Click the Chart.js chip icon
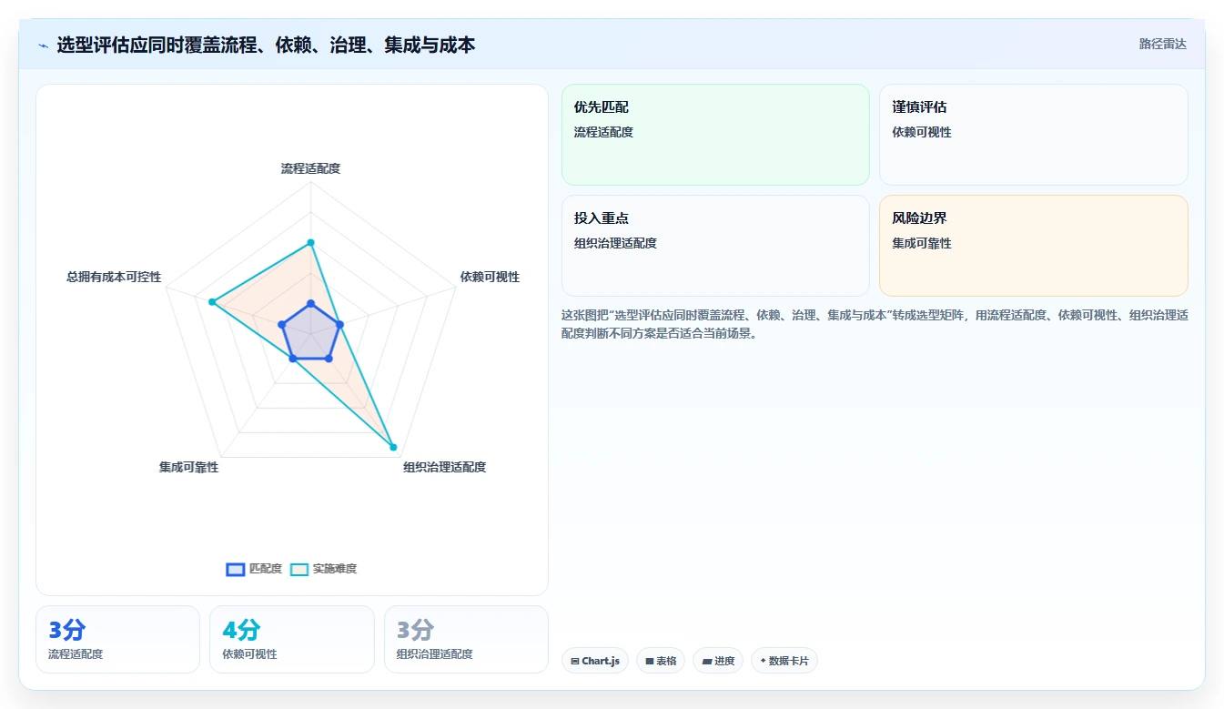 [575, 661]
